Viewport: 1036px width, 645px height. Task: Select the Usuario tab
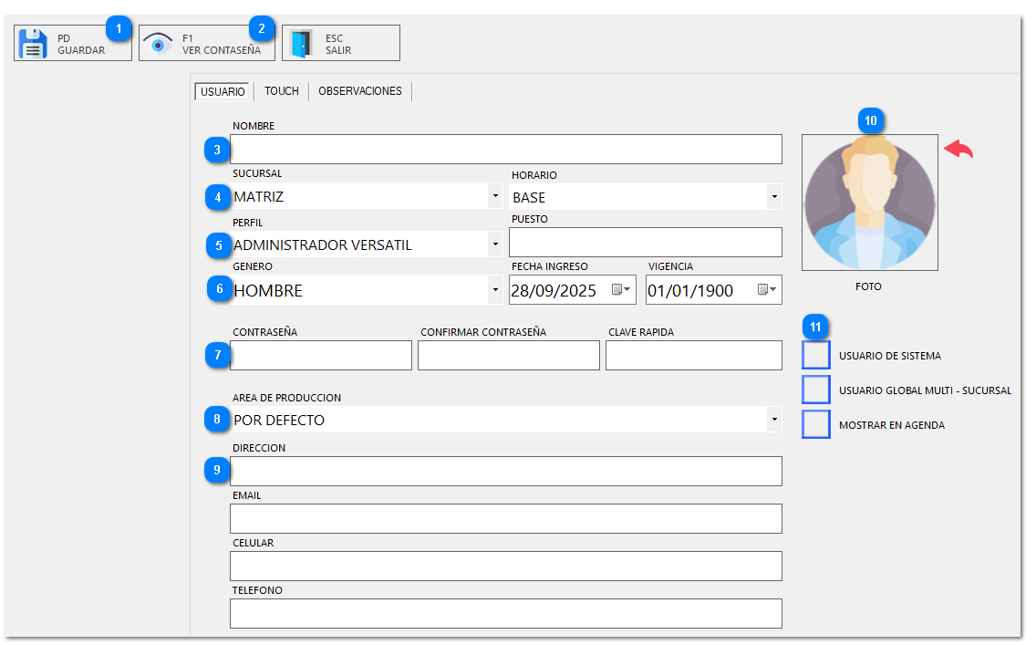(x=223, y=91)
